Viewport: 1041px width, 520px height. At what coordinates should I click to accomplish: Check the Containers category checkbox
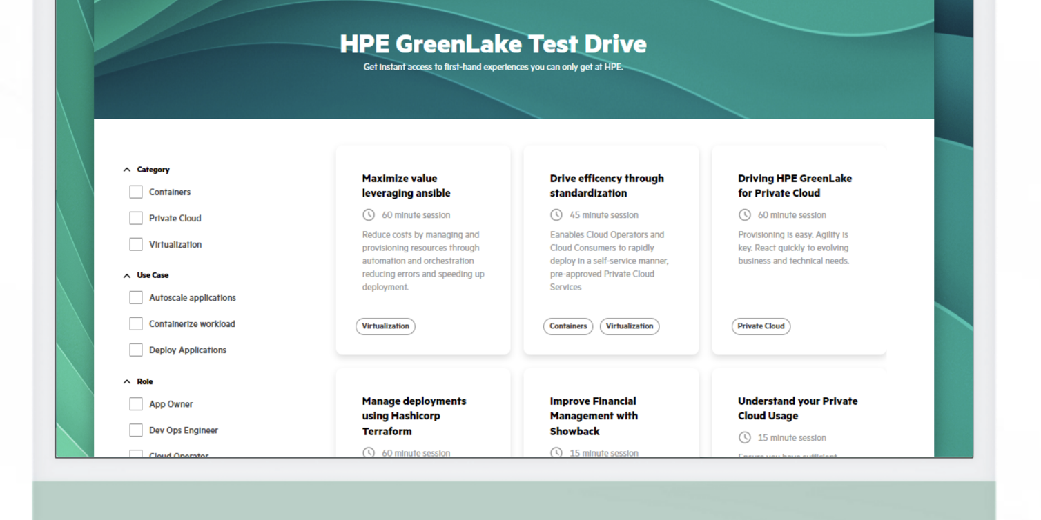click(136, 192)
